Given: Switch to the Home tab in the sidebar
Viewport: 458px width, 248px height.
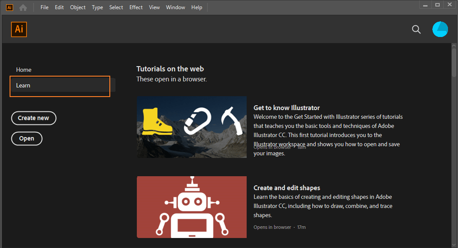Looking at the screenshot, I should (24, 70).
